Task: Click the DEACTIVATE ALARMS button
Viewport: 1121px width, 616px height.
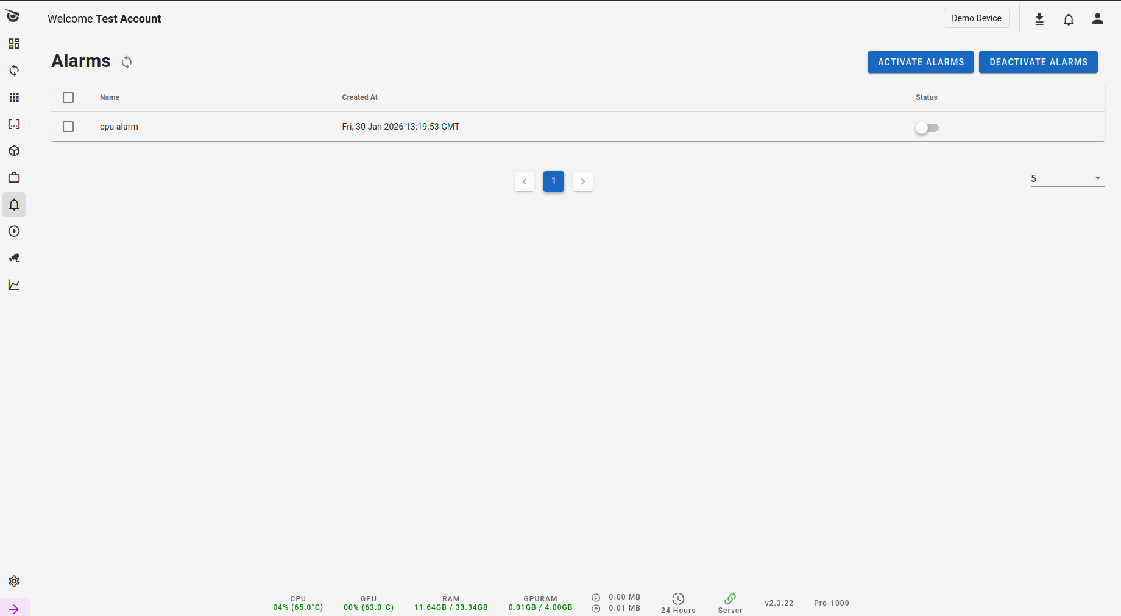Action: pos(1038,62)
